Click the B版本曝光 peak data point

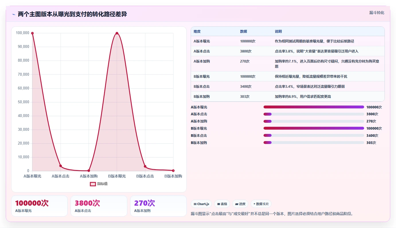tap(117, 33)
